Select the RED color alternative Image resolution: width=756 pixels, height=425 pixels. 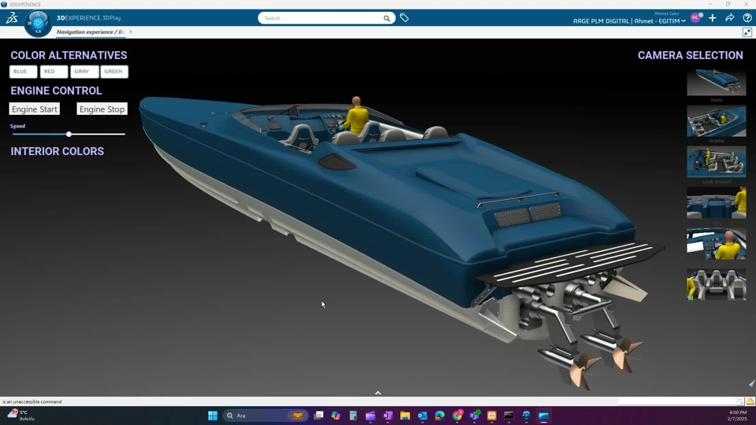coord(54,72)
